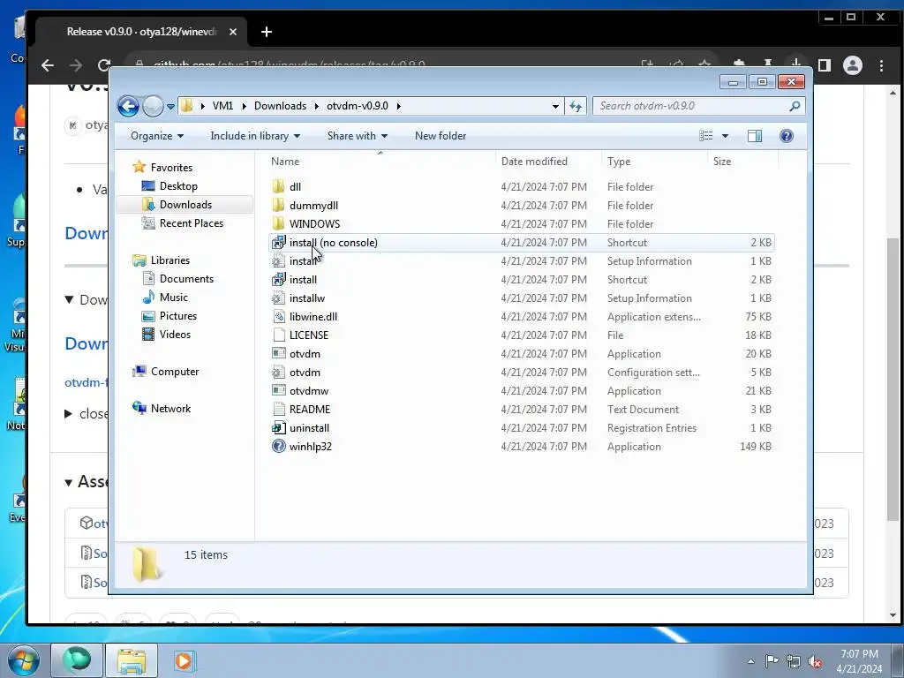Open the Videos library
This screenshot has height=678, width=904.
point(175,334)
